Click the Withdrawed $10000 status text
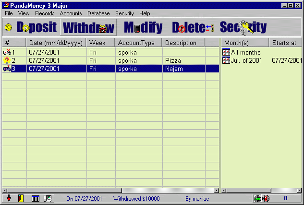 [136, 199]
